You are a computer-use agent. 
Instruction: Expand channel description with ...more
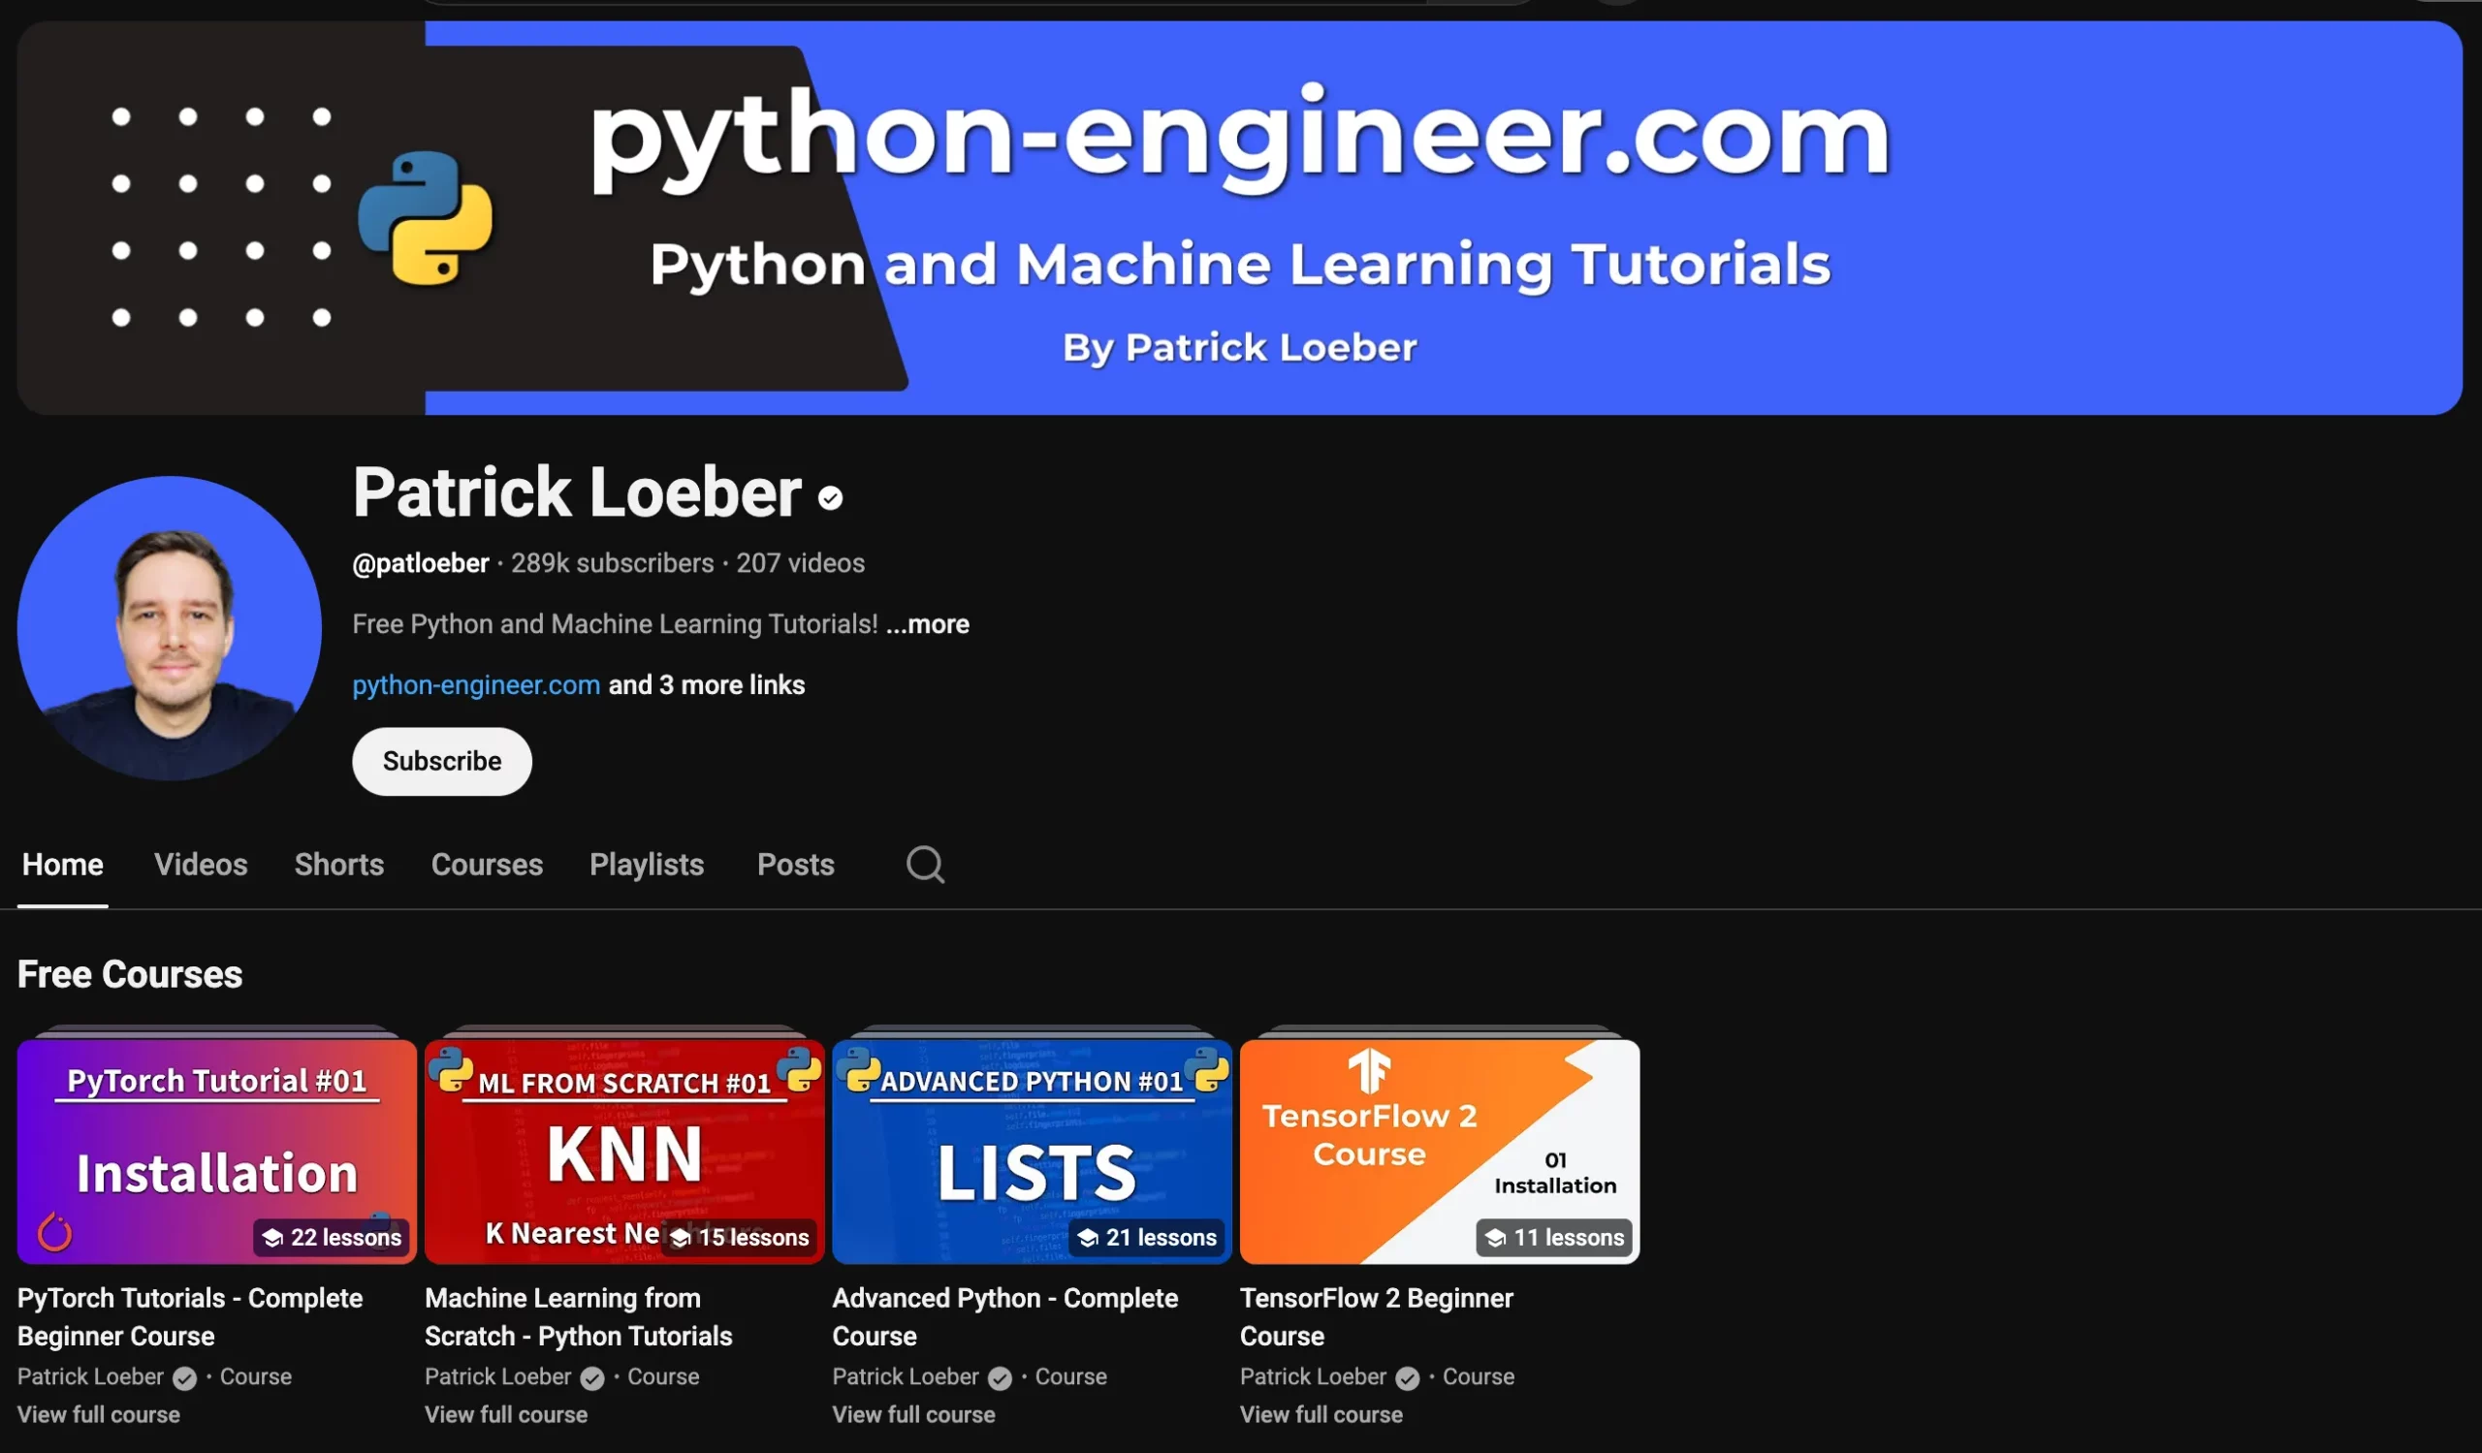(x=927, y=624)
